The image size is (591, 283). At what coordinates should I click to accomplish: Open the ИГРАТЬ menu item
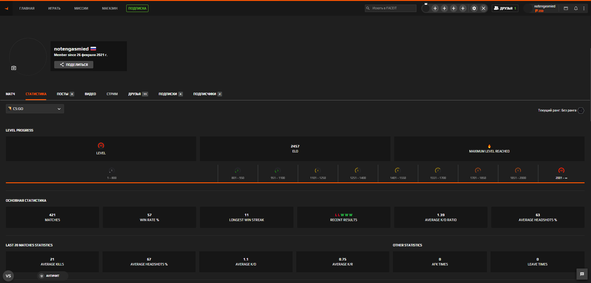pos(54,8)
